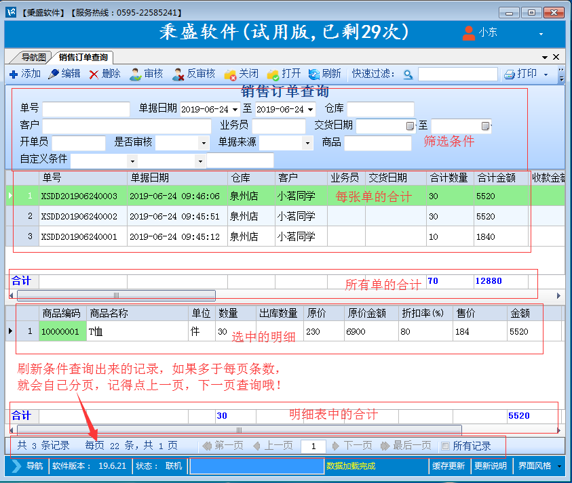572x483 pixels.
Task: Go to 上一页 previous page
Action: pyautogui.click(x=273, y=446)
